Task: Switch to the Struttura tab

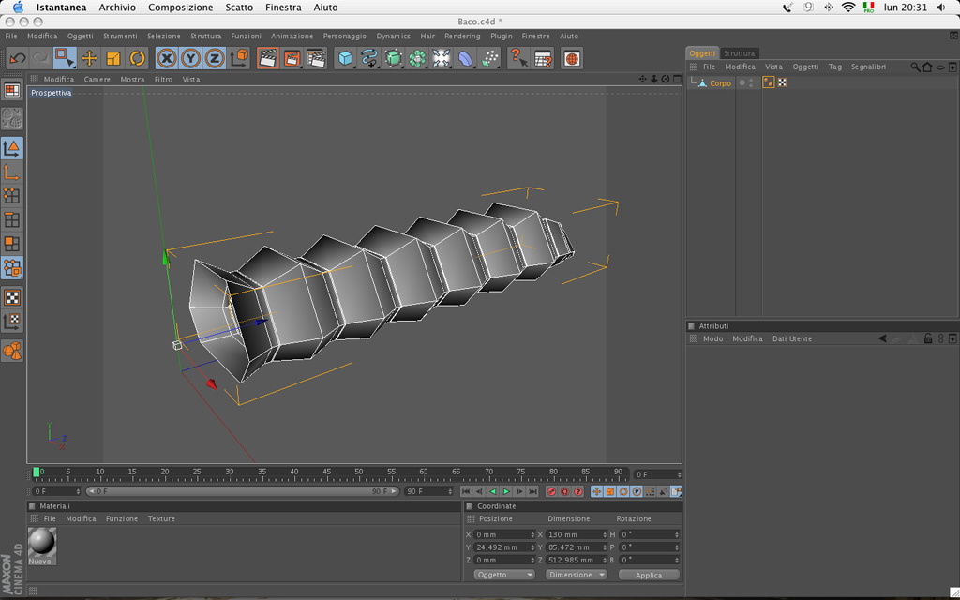Action: pyautogui.click(x=739, y=53)
